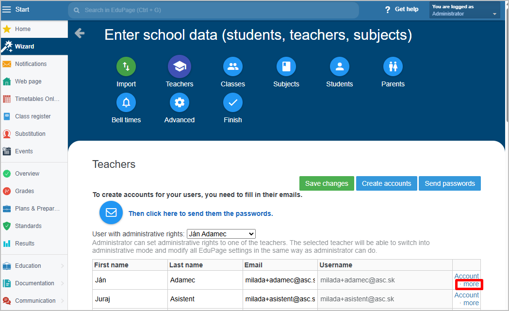Open Notifications in the sidebar
Viewport: 509px width, 311px height.
pos(31,64)
